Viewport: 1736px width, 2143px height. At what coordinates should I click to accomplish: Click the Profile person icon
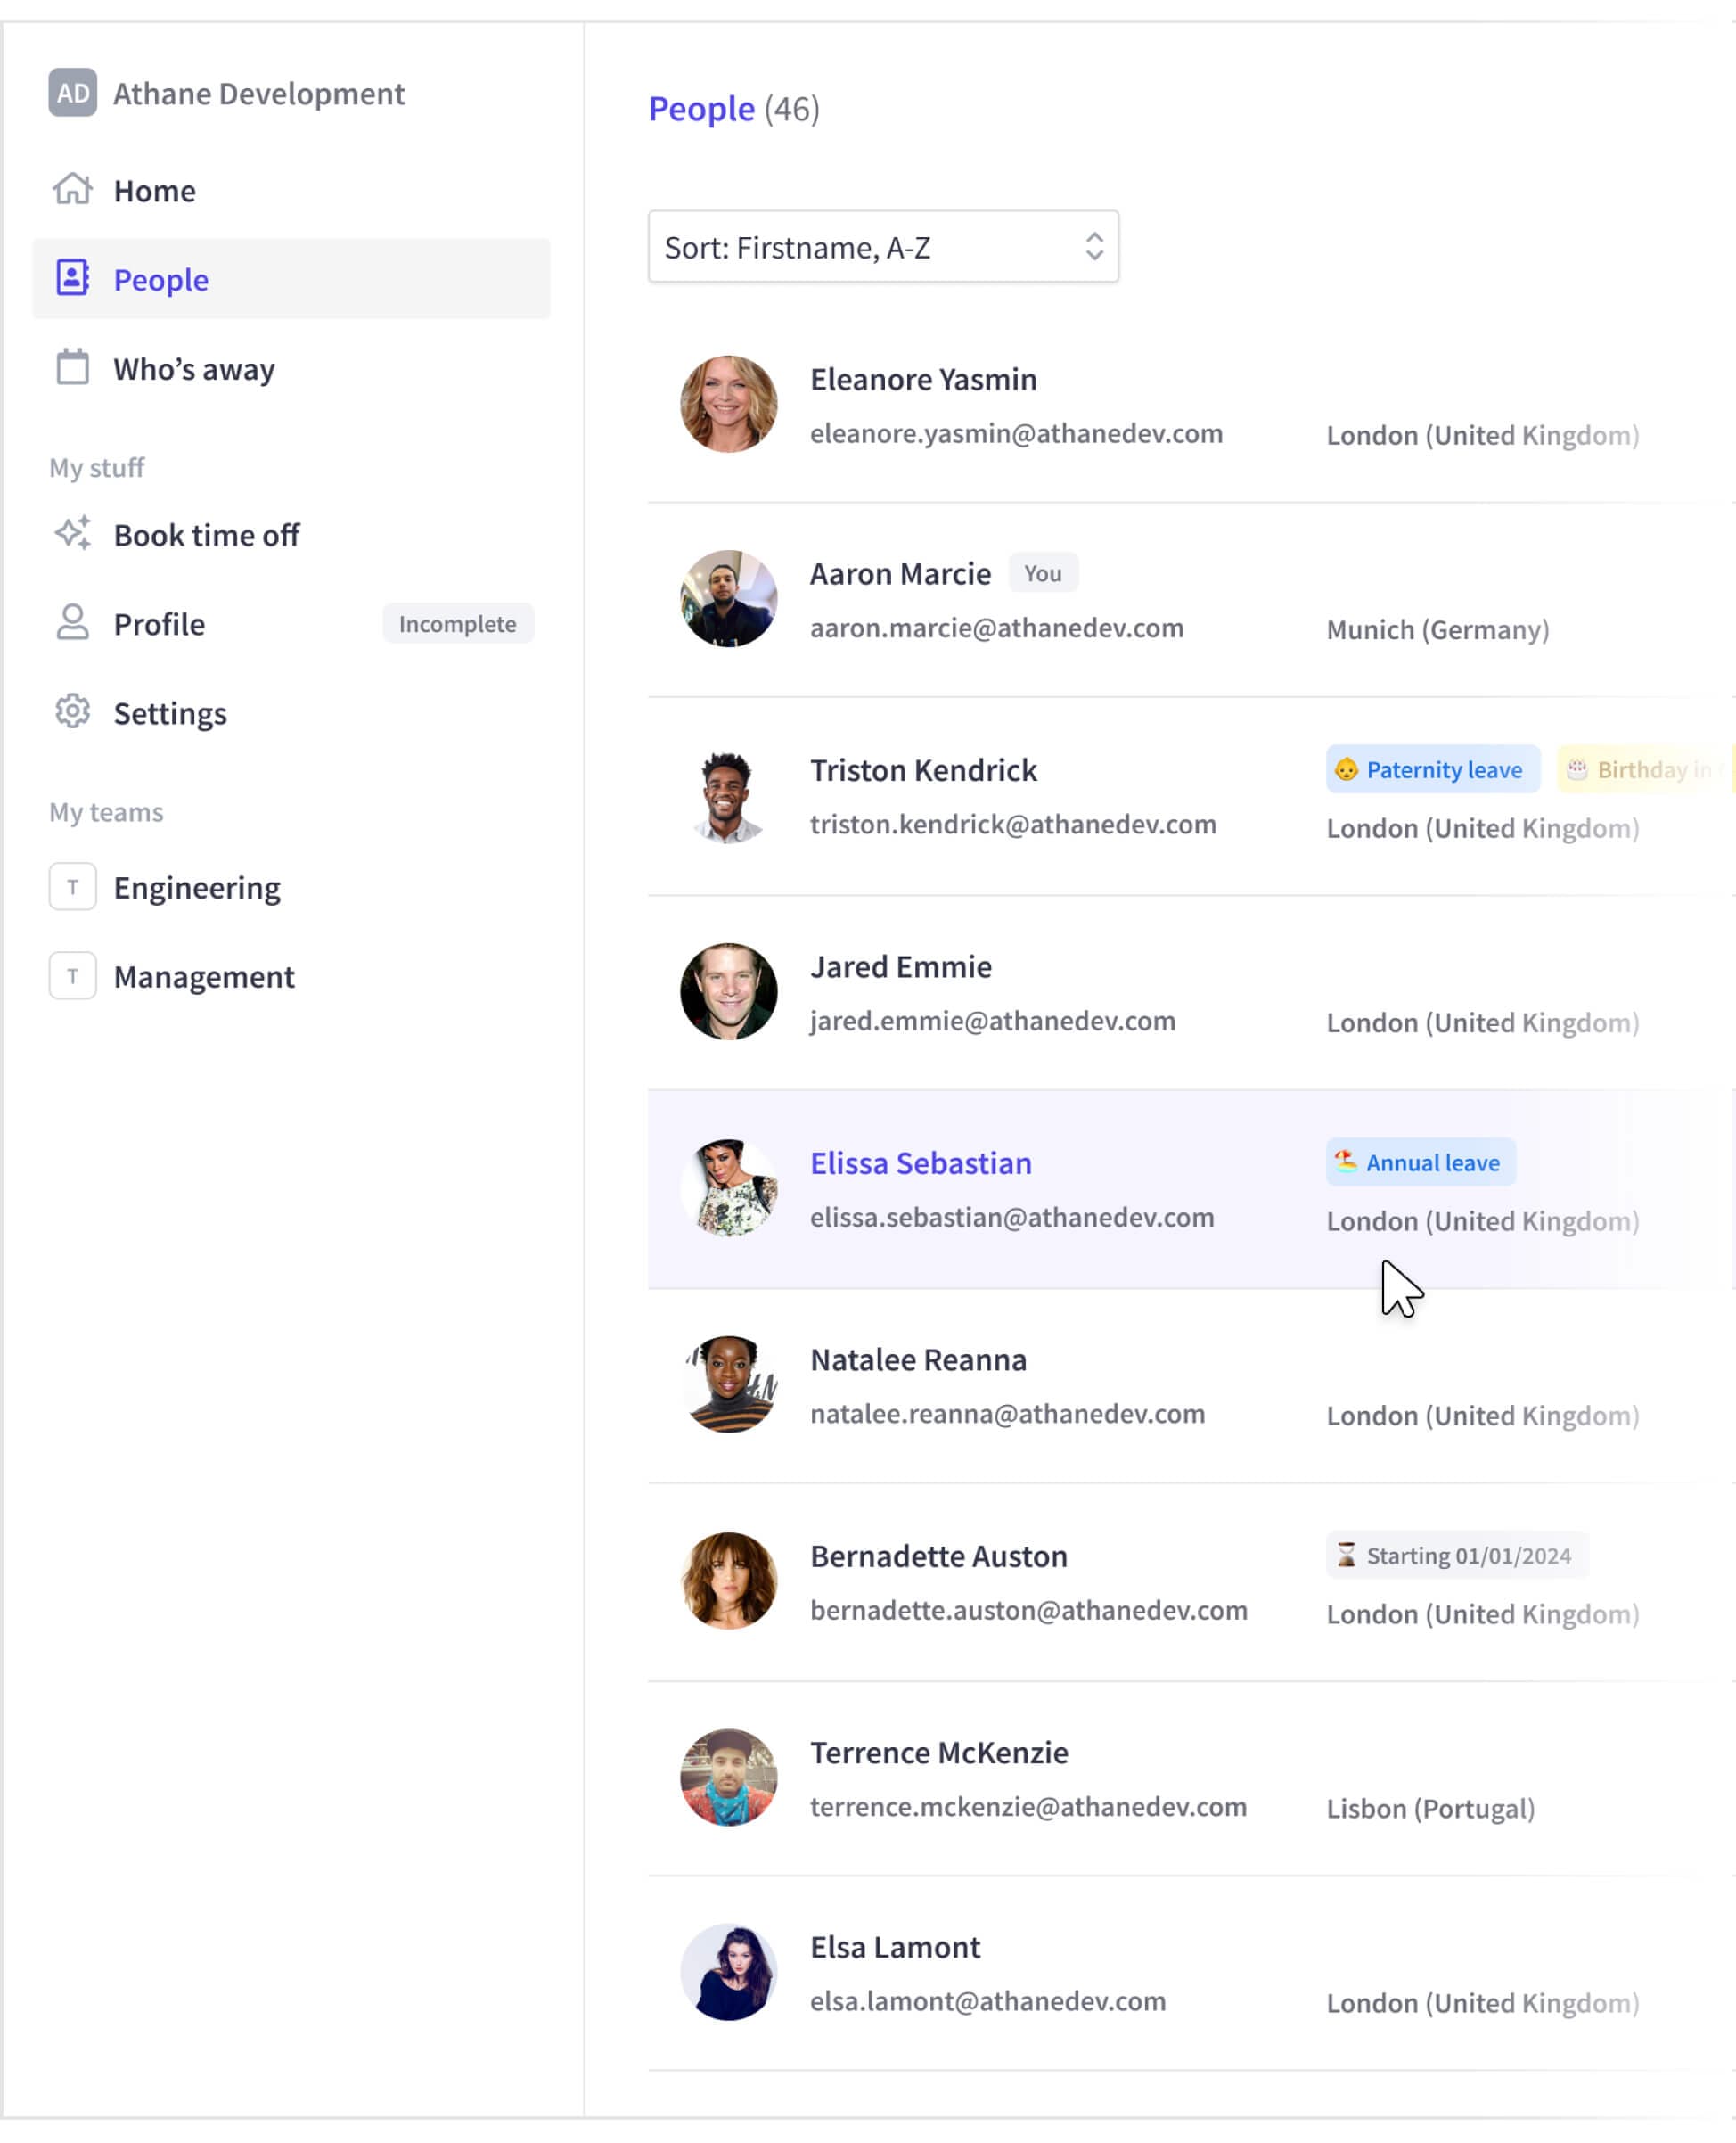tap(73, 622)
